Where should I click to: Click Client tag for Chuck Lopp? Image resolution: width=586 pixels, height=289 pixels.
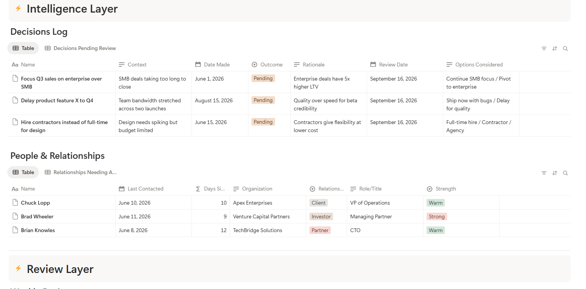[x=319, y=203]
